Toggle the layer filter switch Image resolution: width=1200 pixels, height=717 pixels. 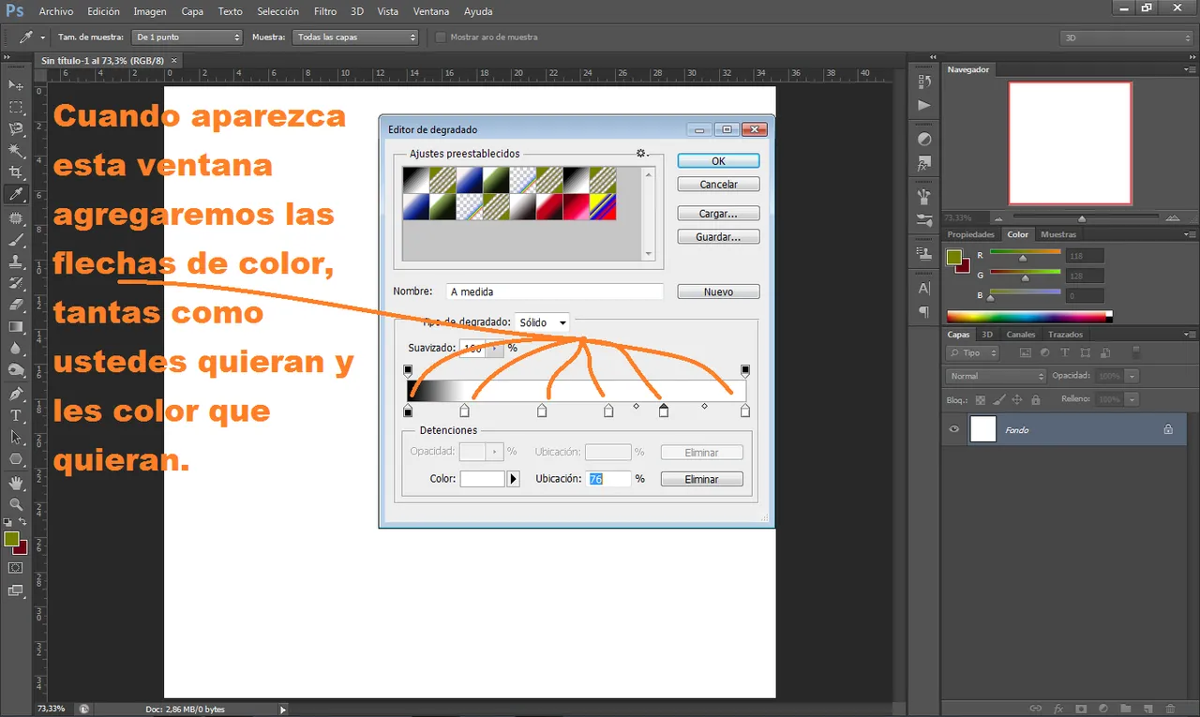(x=1136, y=352)
